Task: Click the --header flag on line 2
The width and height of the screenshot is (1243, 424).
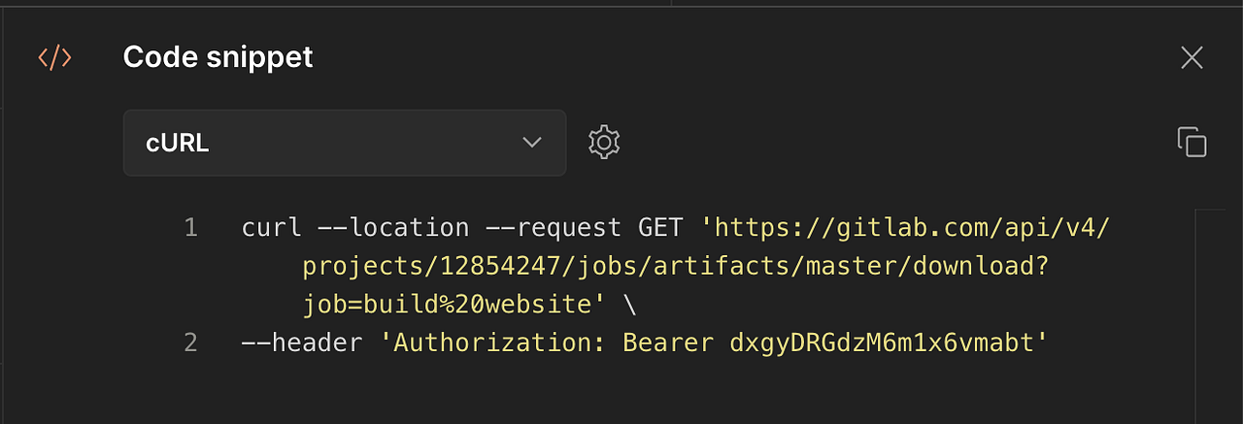Action: [302, 342]
